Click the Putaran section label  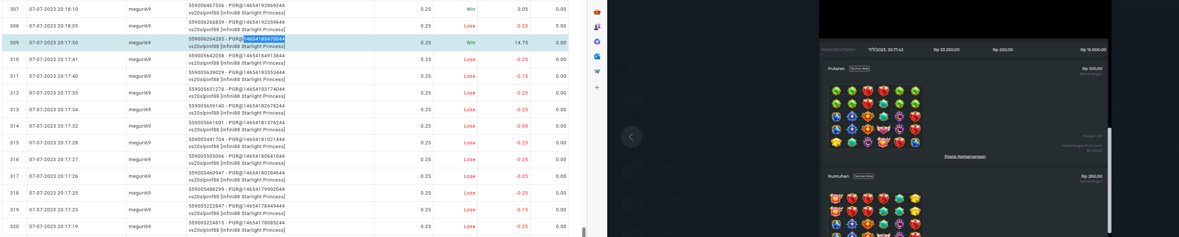click(836, 68)
